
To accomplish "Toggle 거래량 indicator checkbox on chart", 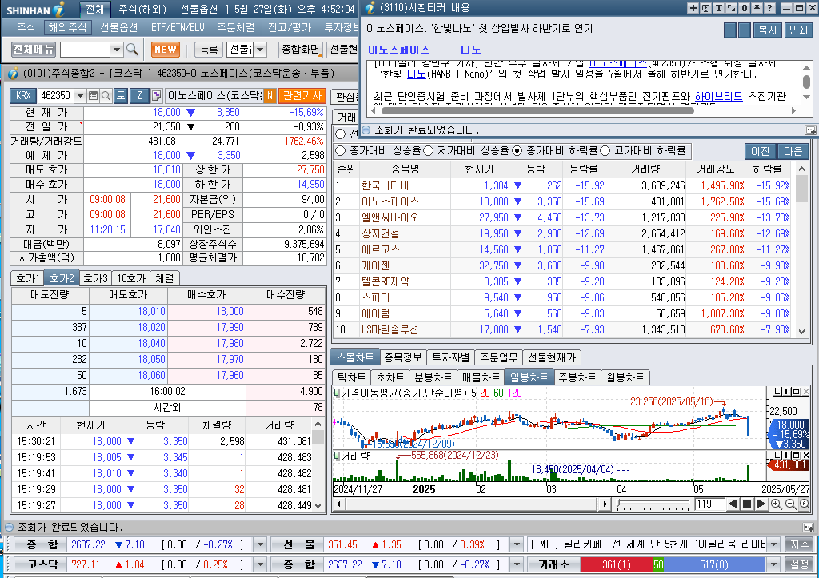I will (337, 456).
